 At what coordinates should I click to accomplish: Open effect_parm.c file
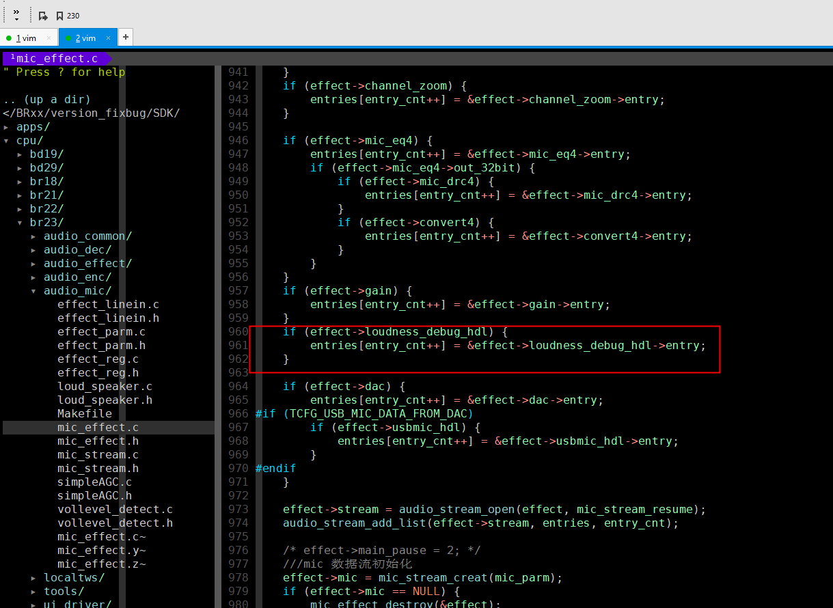(101, 332)
